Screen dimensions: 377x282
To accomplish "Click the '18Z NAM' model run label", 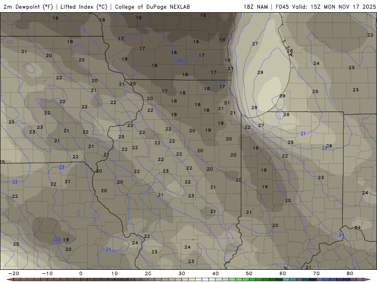I will click(255, 7).
